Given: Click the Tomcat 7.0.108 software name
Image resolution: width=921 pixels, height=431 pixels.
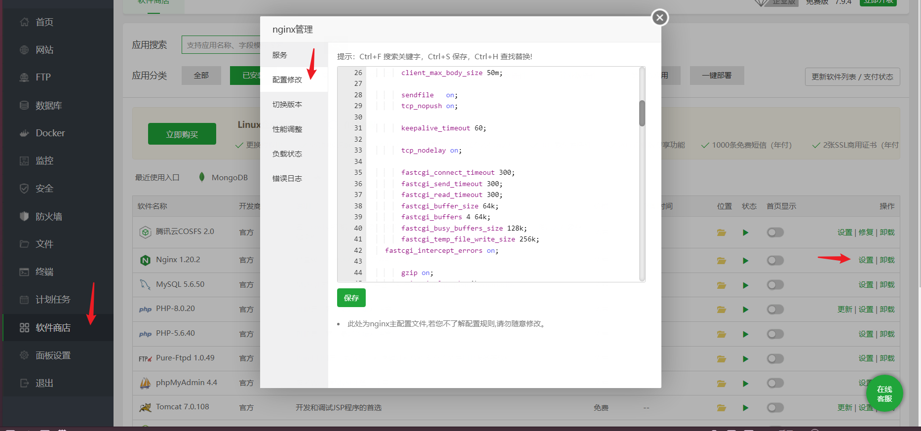Looking at the screenshot, I should 183,407.
